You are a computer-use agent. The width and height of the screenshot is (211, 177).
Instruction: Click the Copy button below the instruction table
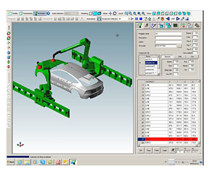click(149, 150)
